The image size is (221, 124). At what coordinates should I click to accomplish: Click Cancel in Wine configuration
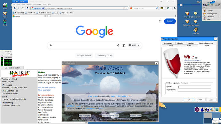(200, 100)
